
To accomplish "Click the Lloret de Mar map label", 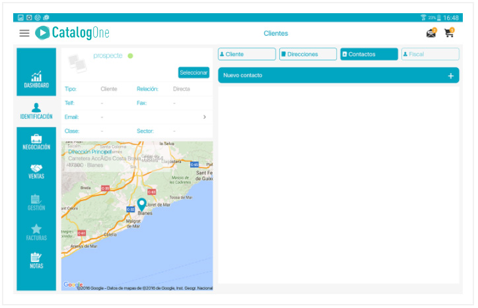I will 158,204.
